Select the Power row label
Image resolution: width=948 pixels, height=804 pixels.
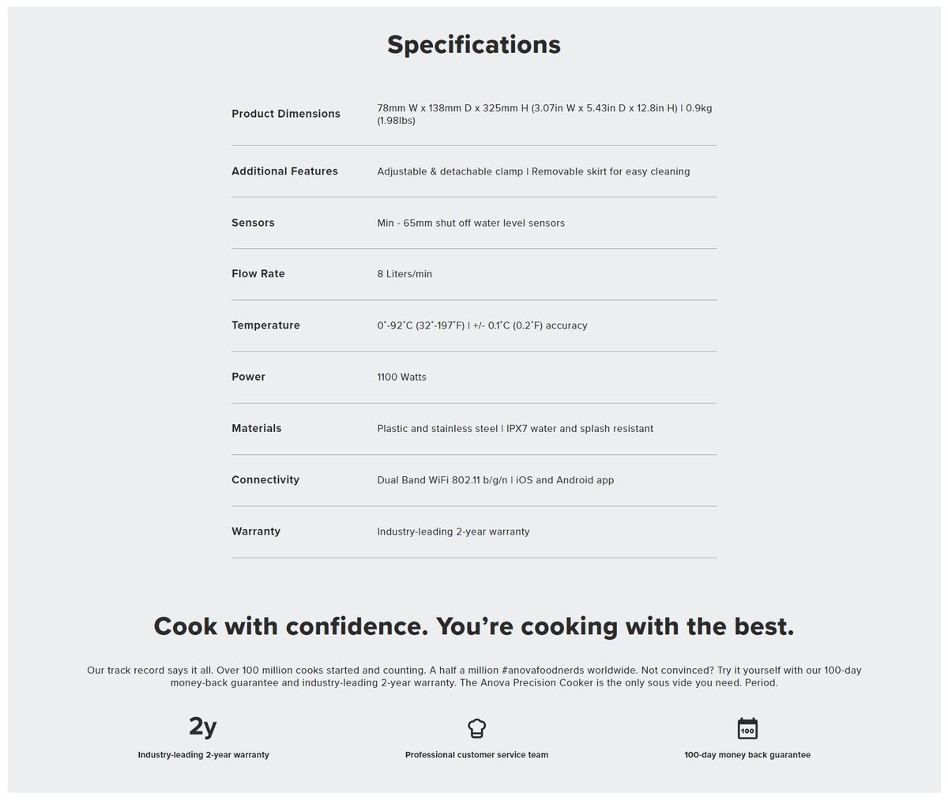248,377
